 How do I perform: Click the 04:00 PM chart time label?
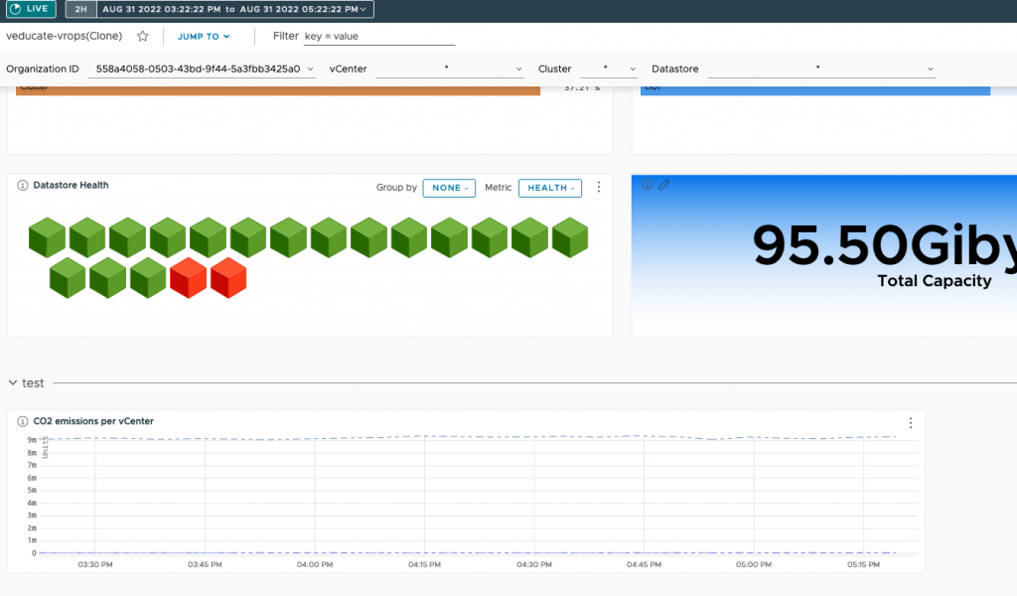(x=315, y=565)
